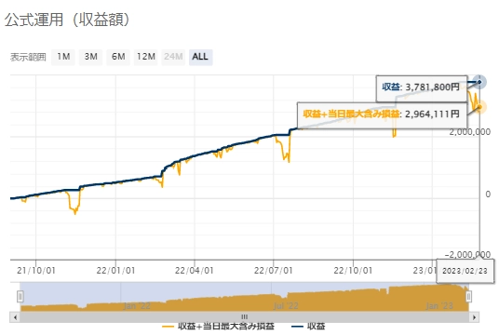Click the 収益: 3,781,800円 tooltip
This screenshot has height=335, width=499.
pyautogui.click(x=422, y=88)
